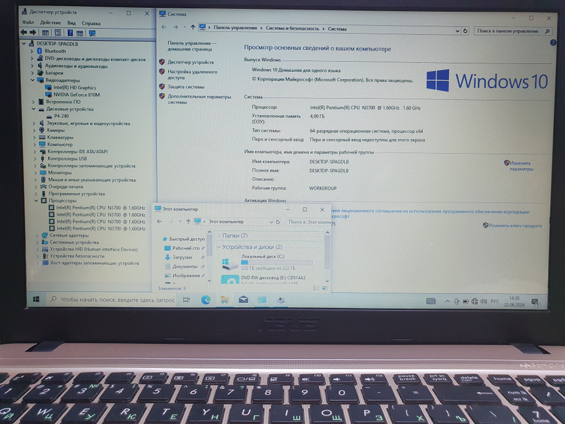The image size is (565, 424).
Task: Click up arrow in System window navigation
Action: point(193,27)
